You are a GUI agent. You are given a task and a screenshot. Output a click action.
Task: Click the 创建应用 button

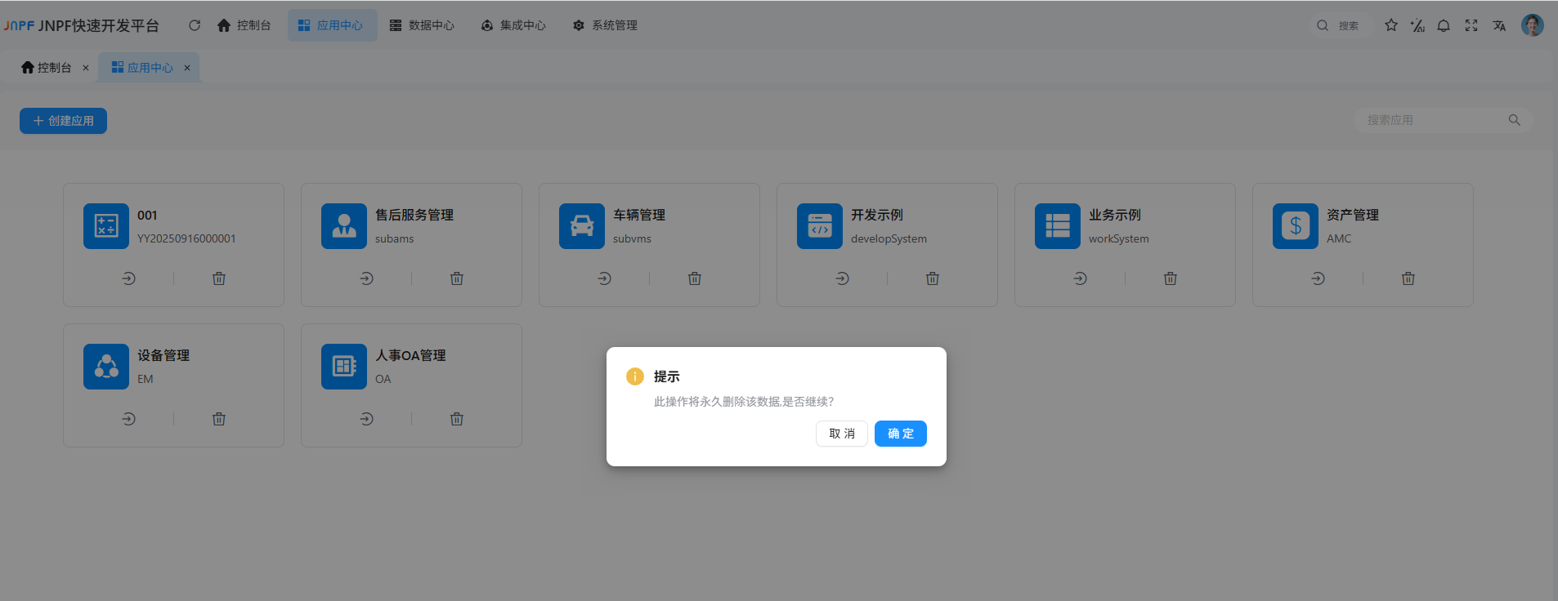click(x=63, y=121)
